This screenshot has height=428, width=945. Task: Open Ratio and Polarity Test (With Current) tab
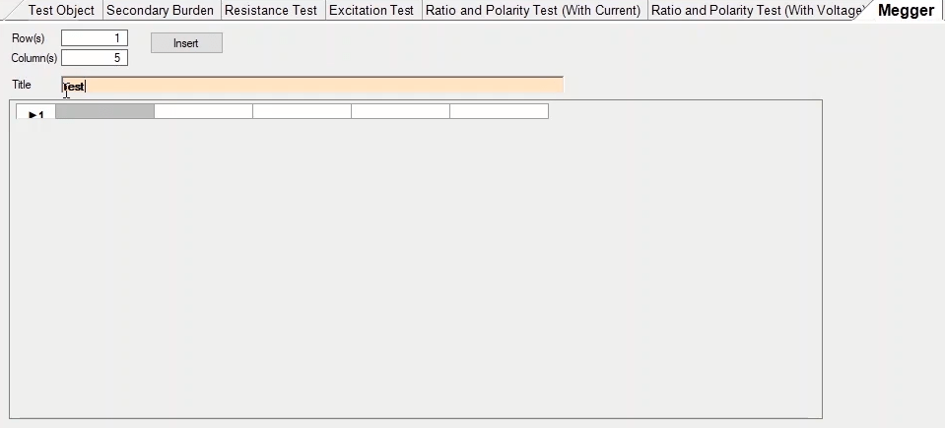click(533, 11)
